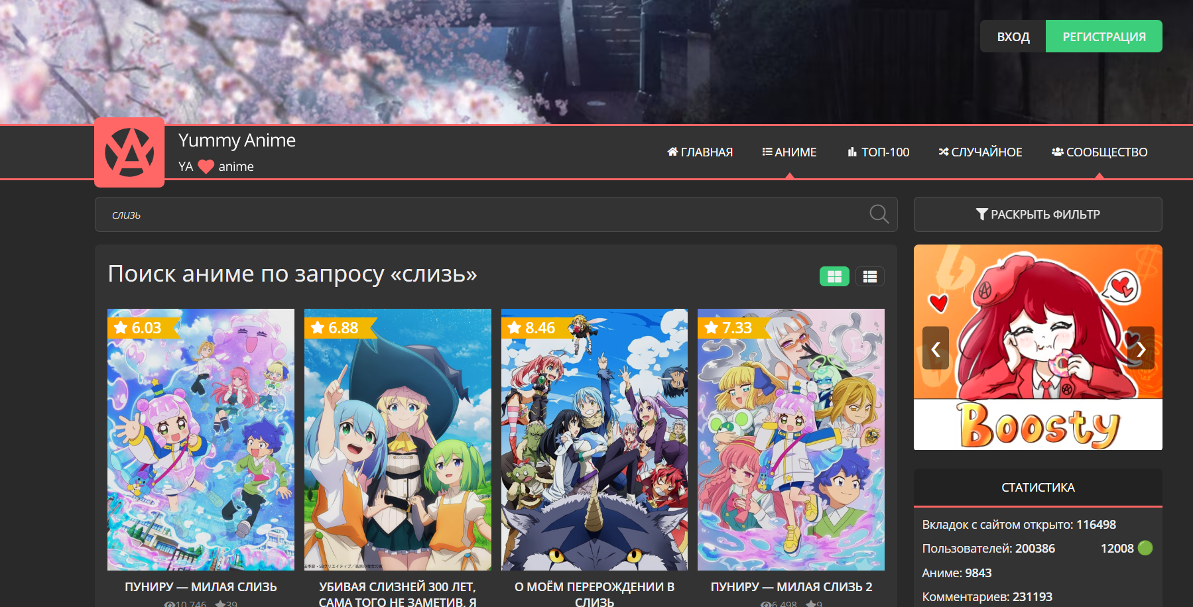This screenshot has width=1193, height=607.
Task: Switch to list view layout
Action: click(x=870, y=276)
